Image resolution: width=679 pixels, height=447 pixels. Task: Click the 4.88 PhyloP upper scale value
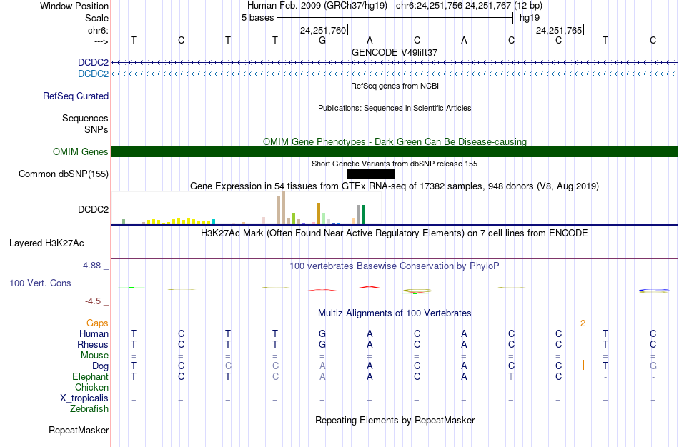(x=91, y=265)
